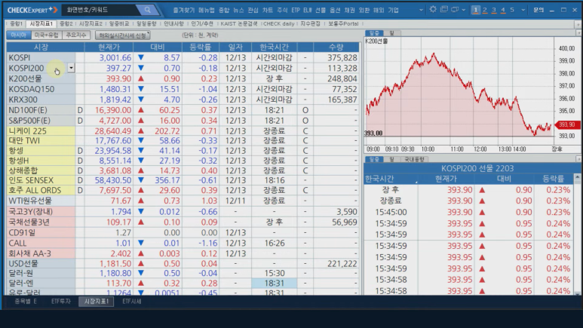Open the 지수편집 tab
Screen dimensions: 583x328
point(310,24)
